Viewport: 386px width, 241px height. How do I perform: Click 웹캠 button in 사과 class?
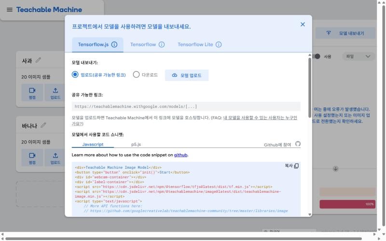pos(32,93)
